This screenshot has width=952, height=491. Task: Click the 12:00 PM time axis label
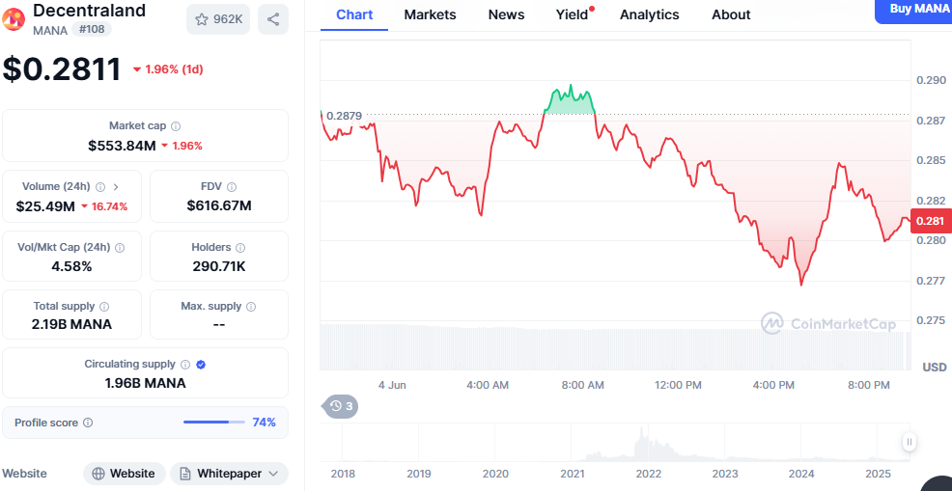click(x=678, y=385)
